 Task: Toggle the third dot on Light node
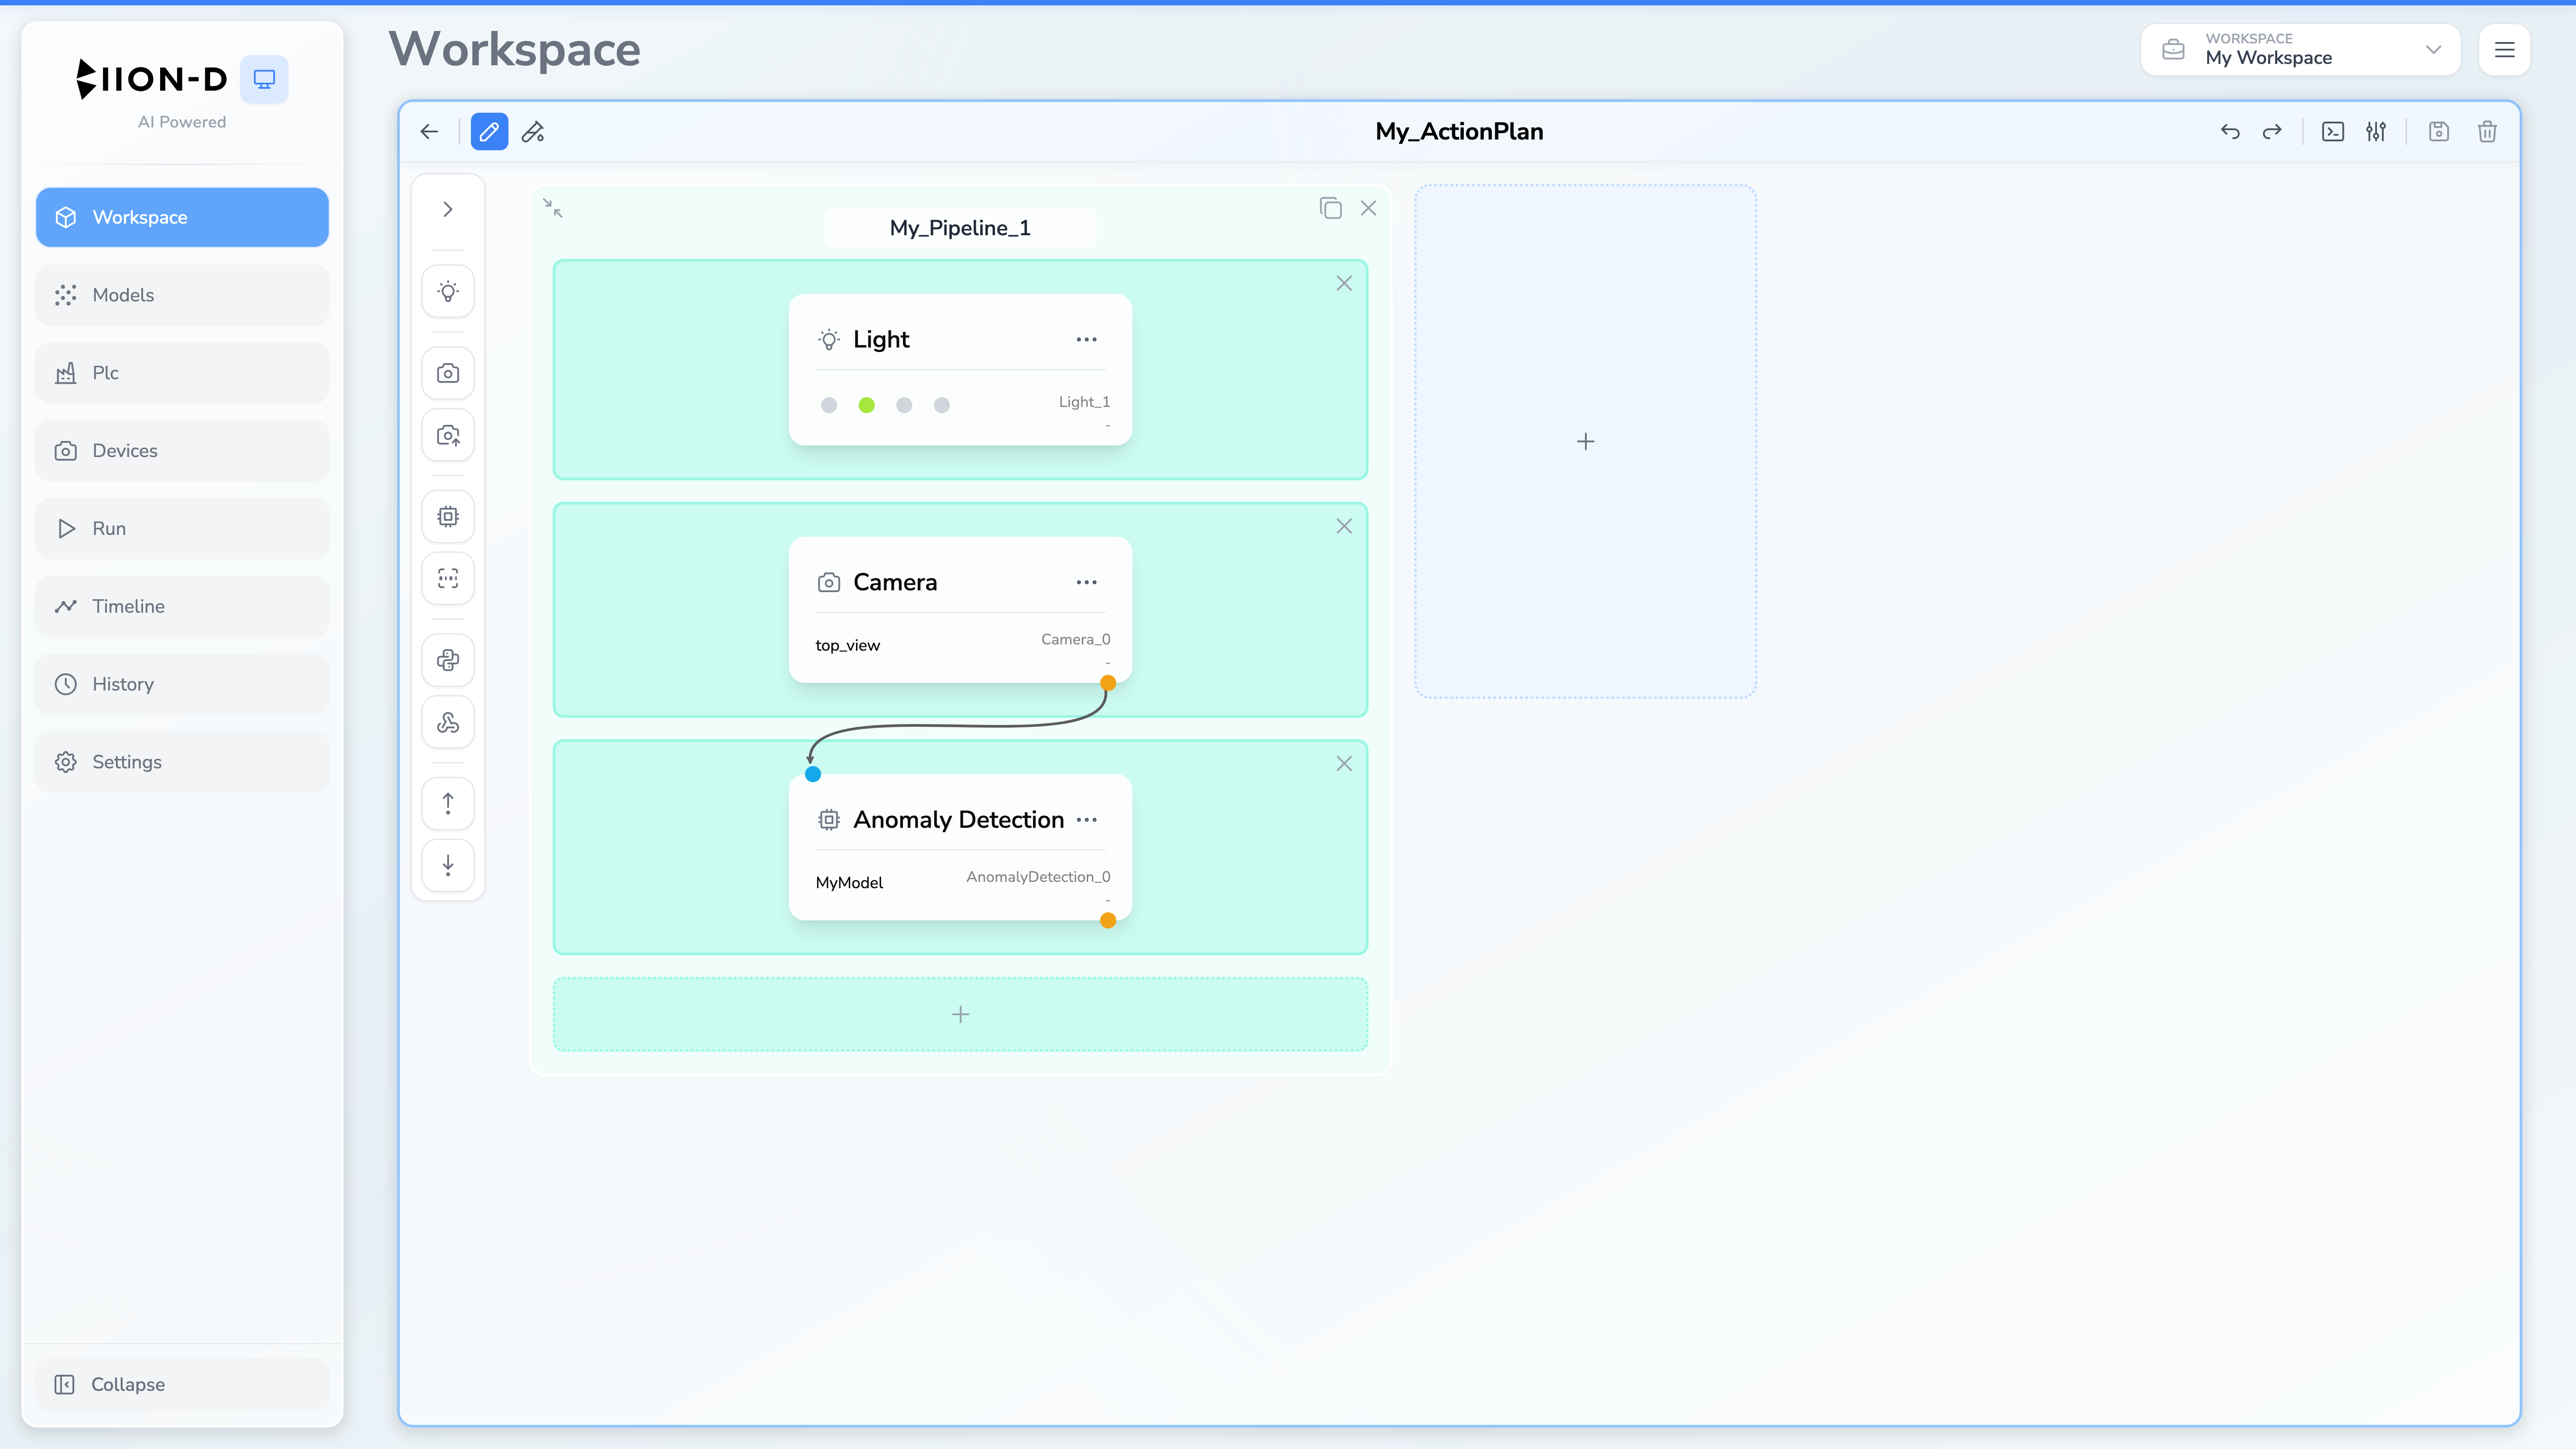tap(904, 405)
